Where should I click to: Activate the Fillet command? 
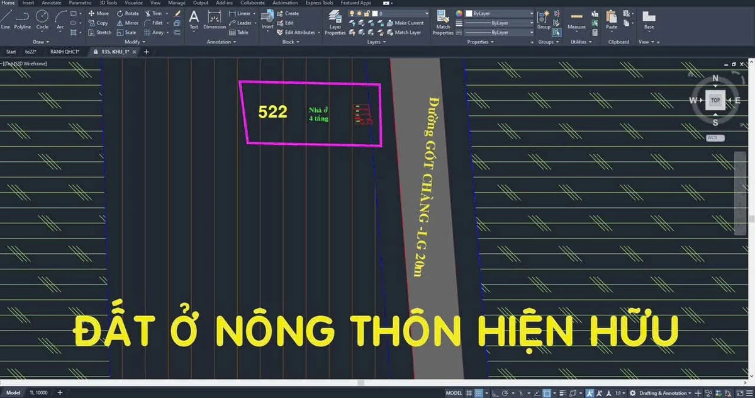(x=154, y=23)
